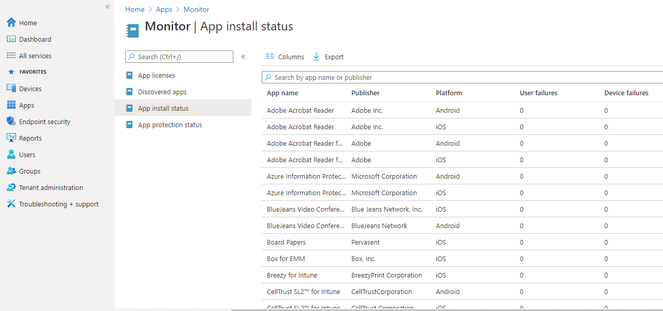Image resolution: width=663 pixels, height=311 pixels.
Task: Open Columns chooser
Action: 285,57
